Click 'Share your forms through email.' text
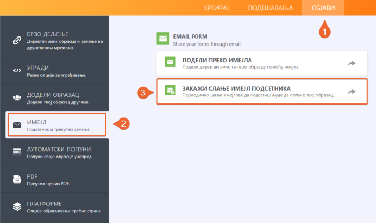The image size is (376, 223). 207,44
